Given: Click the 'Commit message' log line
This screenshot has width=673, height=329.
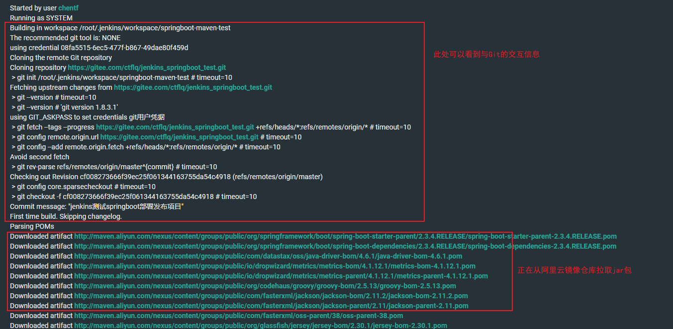Looking at the screenshot, I should point(97,206).
